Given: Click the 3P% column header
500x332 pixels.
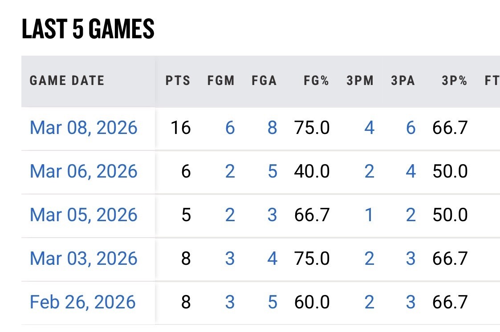Looking at the screenshot, I should [454, 81].
